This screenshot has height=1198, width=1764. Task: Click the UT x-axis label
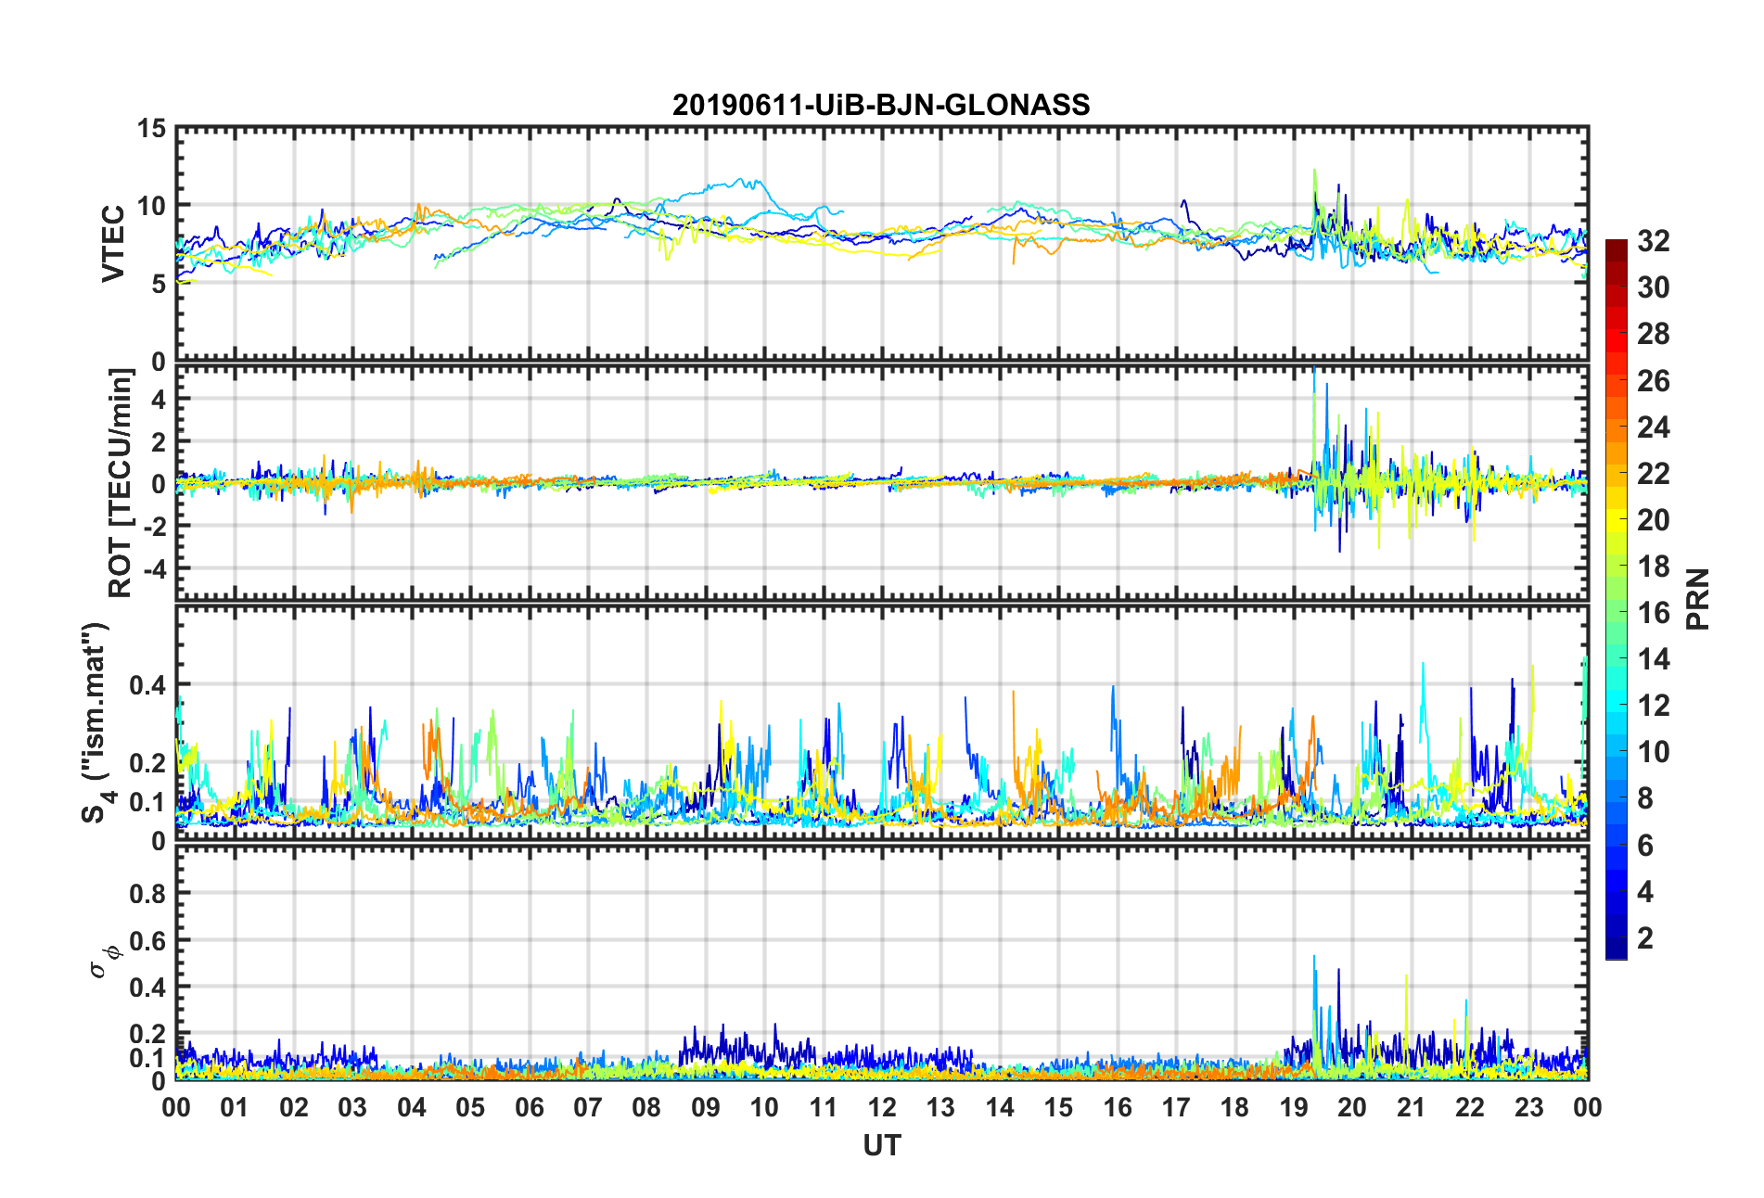(x=882, y=1146)
